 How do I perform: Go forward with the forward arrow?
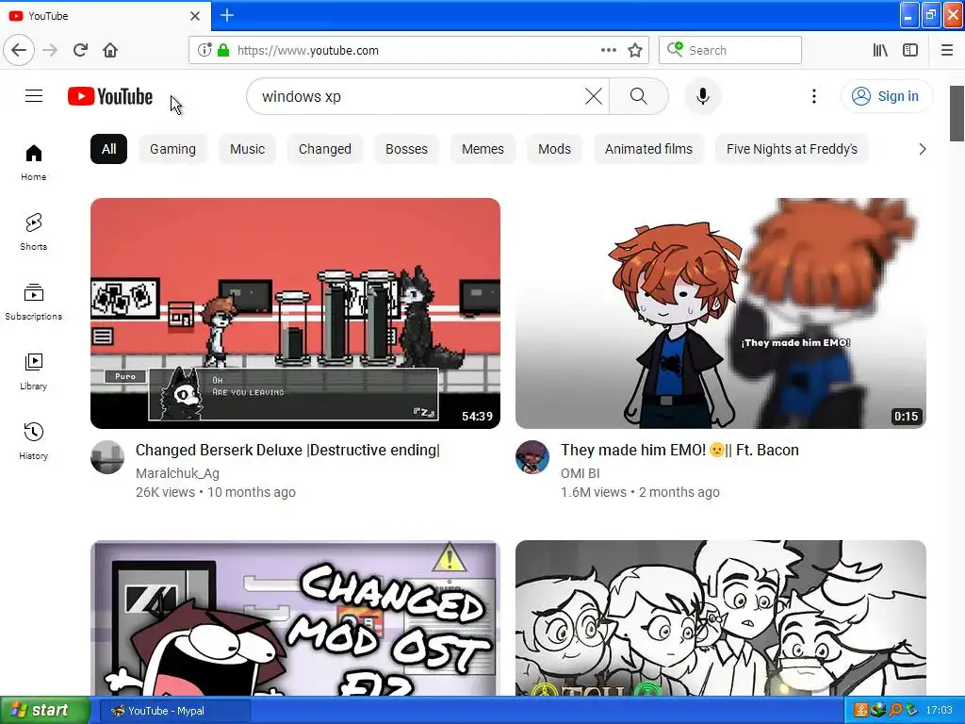pos(50,50)
